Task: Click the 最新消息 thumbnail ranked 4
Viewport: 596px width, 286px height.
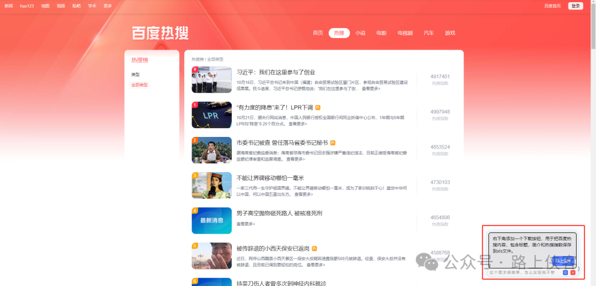Action: click(x=212, y=221)
